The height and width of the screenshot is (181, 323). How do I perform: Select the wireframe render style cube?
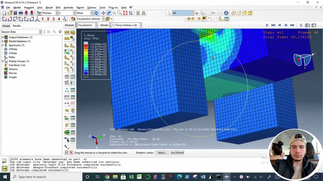(x=234, y=13)
